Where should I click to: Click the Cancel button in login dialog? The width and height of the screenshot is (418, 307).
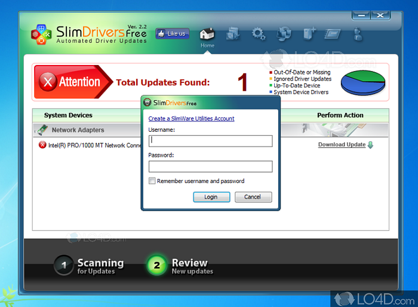coord(253,197)
